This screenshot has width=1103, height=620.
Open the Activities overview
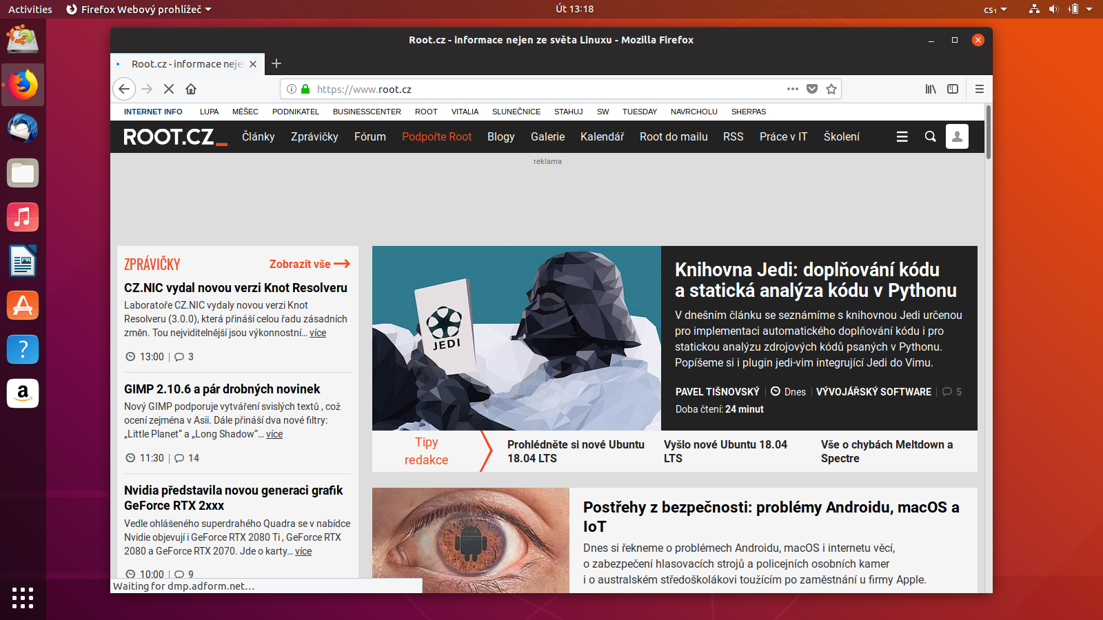tap(29, 9)
